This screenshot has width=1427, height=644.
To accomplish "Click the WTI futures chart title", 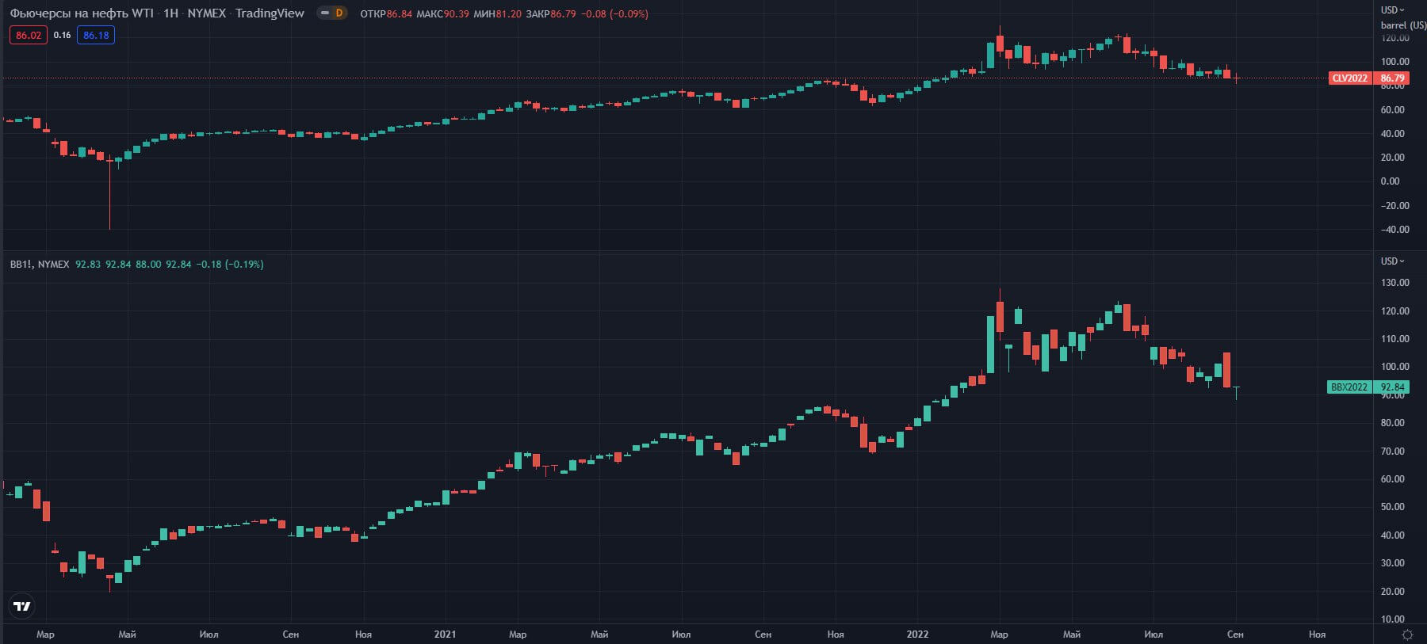I will [157, 13].
